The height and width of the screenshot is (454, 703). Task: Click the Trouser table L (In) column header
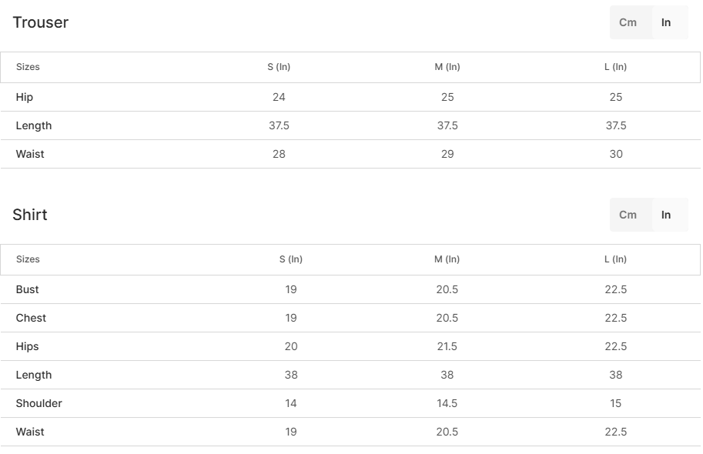(616, 67)
